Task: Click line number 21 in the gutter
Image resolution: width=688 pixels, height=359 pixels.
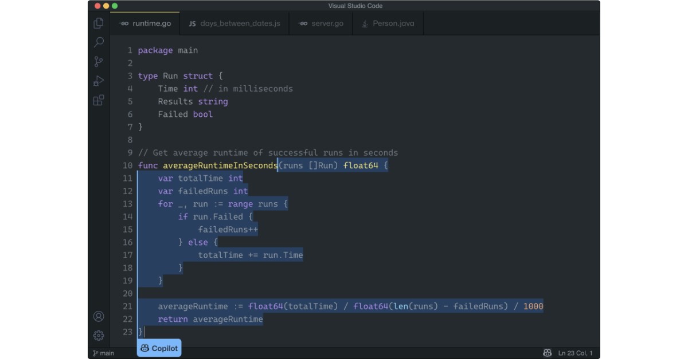Action: click(127, 306)
